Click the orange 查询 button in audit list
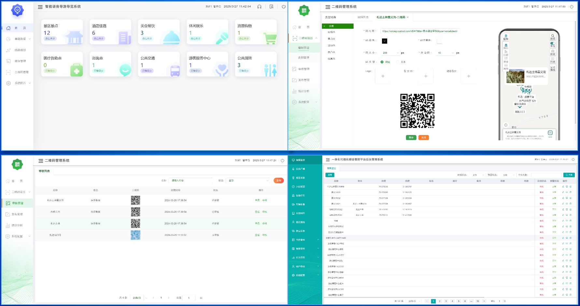Viewport: 580px width, 306px height. (278, 180)
